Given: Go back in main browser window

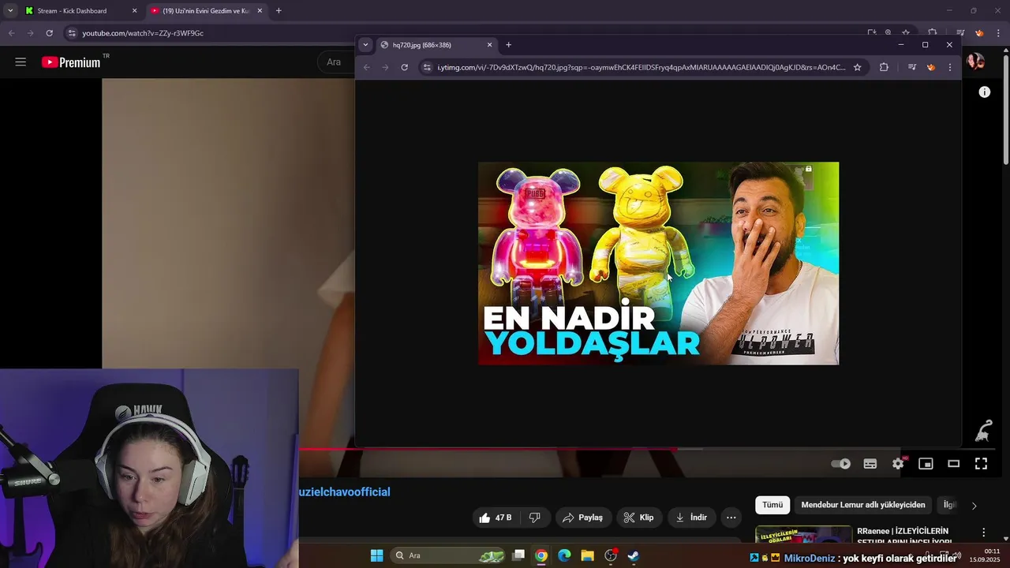Looking at the screenshot, I should pos(11,33).
